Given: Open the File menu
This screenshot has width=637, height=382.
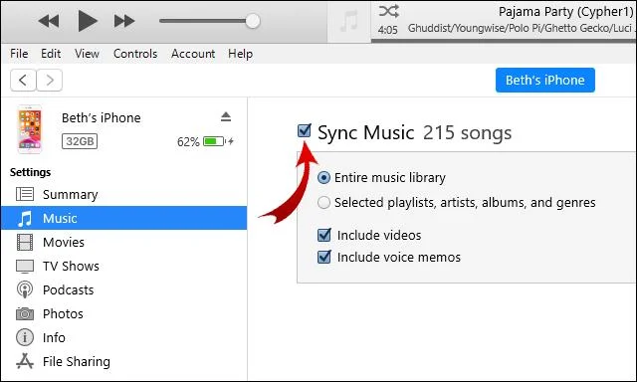Looking at the screenshot, I should click(x=19, y=54).
